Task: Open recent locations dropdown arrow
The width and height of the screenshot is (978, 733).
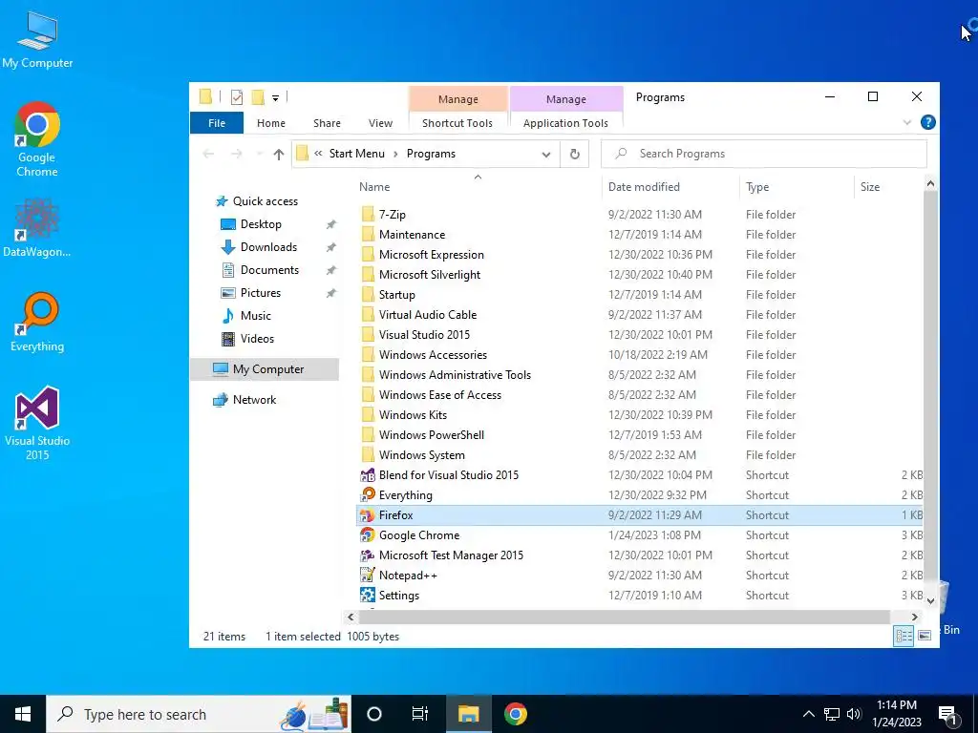Action: tap(259, 155)
